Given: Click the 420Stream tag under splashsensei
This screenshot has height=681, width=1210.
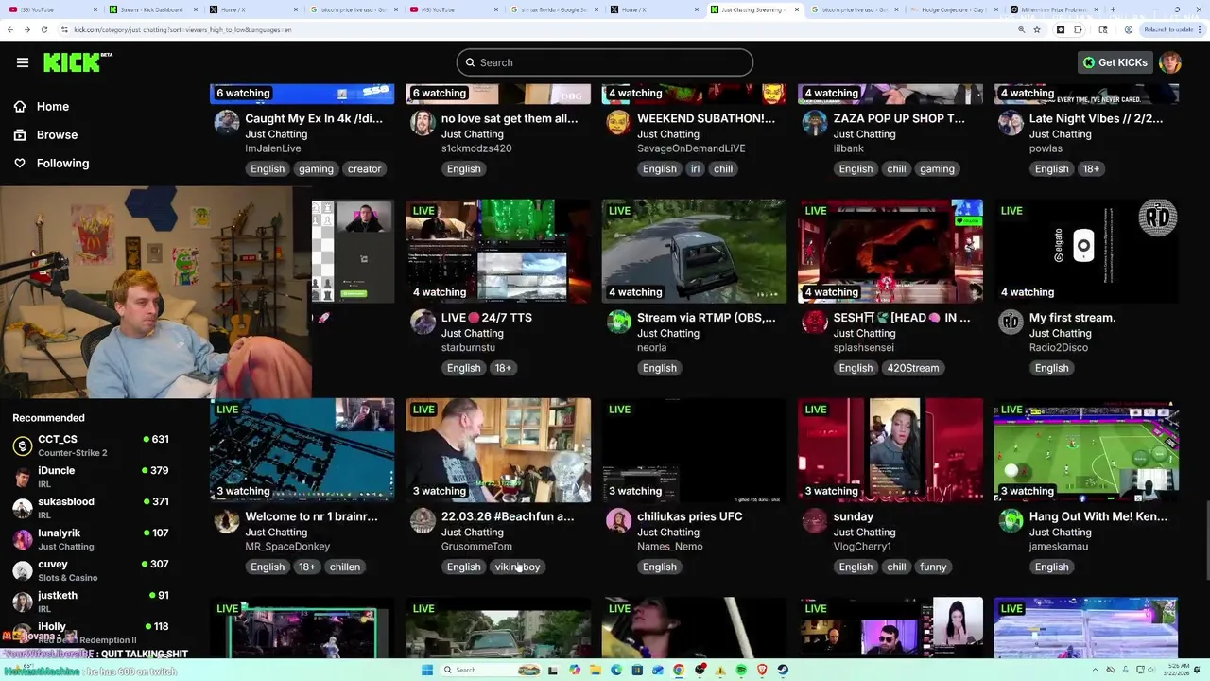Looking at the screenshot, I should pos(913,368).
